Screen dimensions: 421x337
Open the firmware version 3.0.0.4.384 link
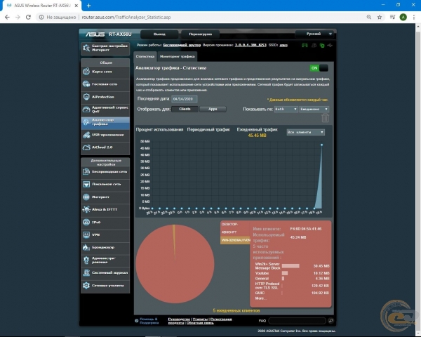250,45
